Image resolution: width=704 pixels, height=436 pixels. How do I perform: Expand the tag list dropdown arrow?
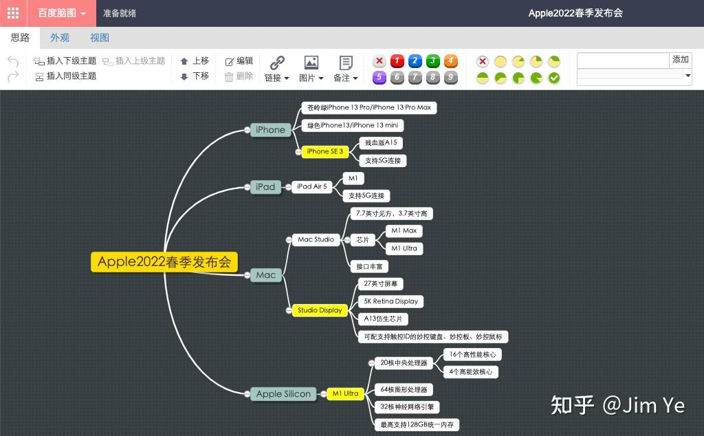[687, 76]
